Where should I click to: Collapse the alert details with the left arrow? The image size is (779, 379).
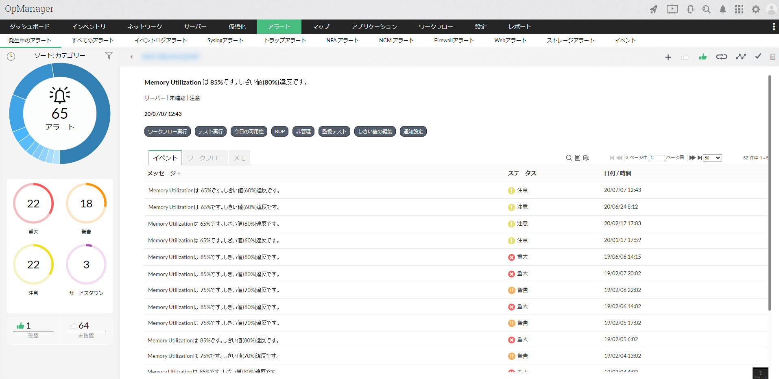pyautogui.click(x=131, y=57)
